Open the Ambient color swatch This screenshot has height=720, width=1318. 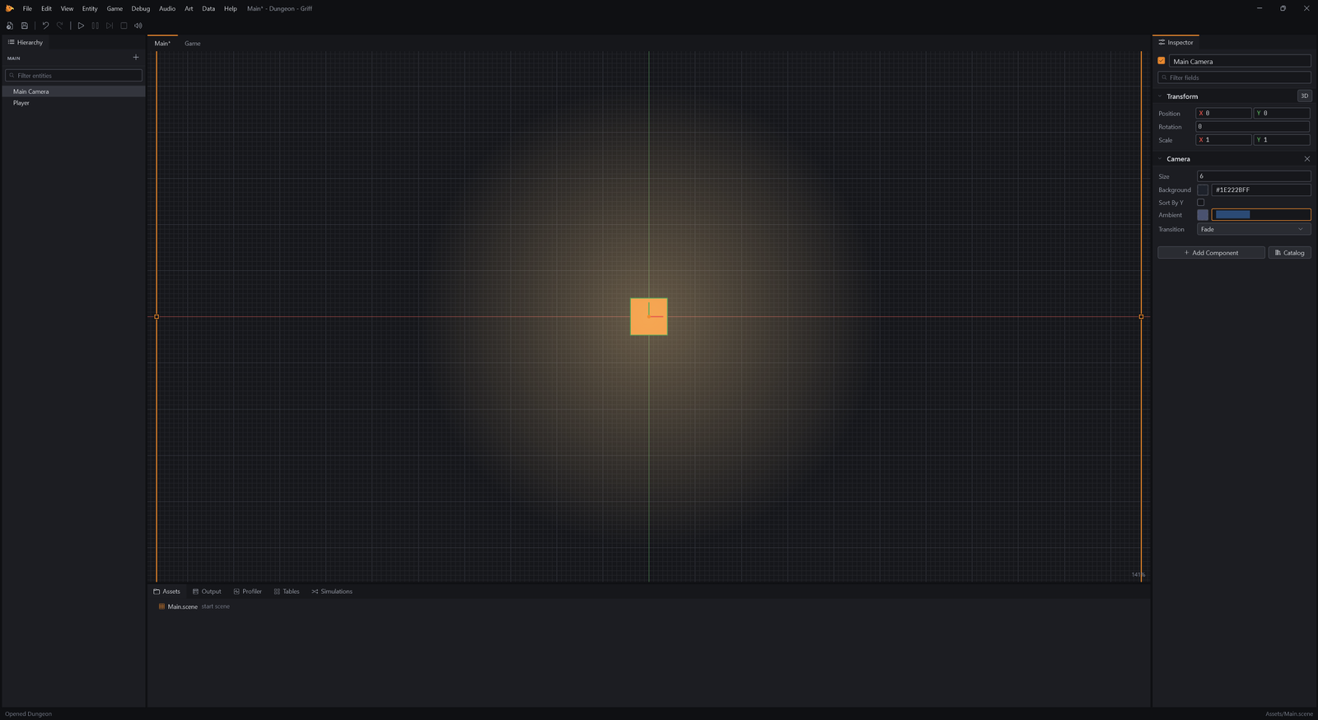(x=1203, y=215)
